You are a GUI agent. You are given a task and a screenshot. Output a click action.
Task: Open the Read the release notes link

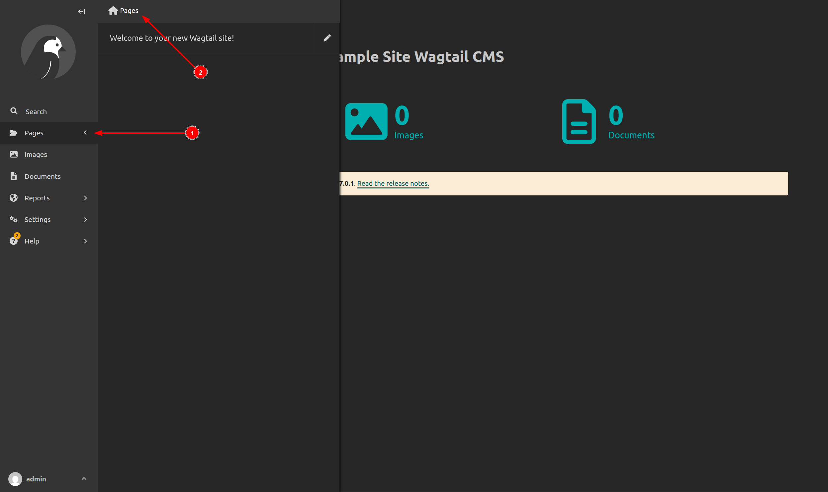coord(393,183)
